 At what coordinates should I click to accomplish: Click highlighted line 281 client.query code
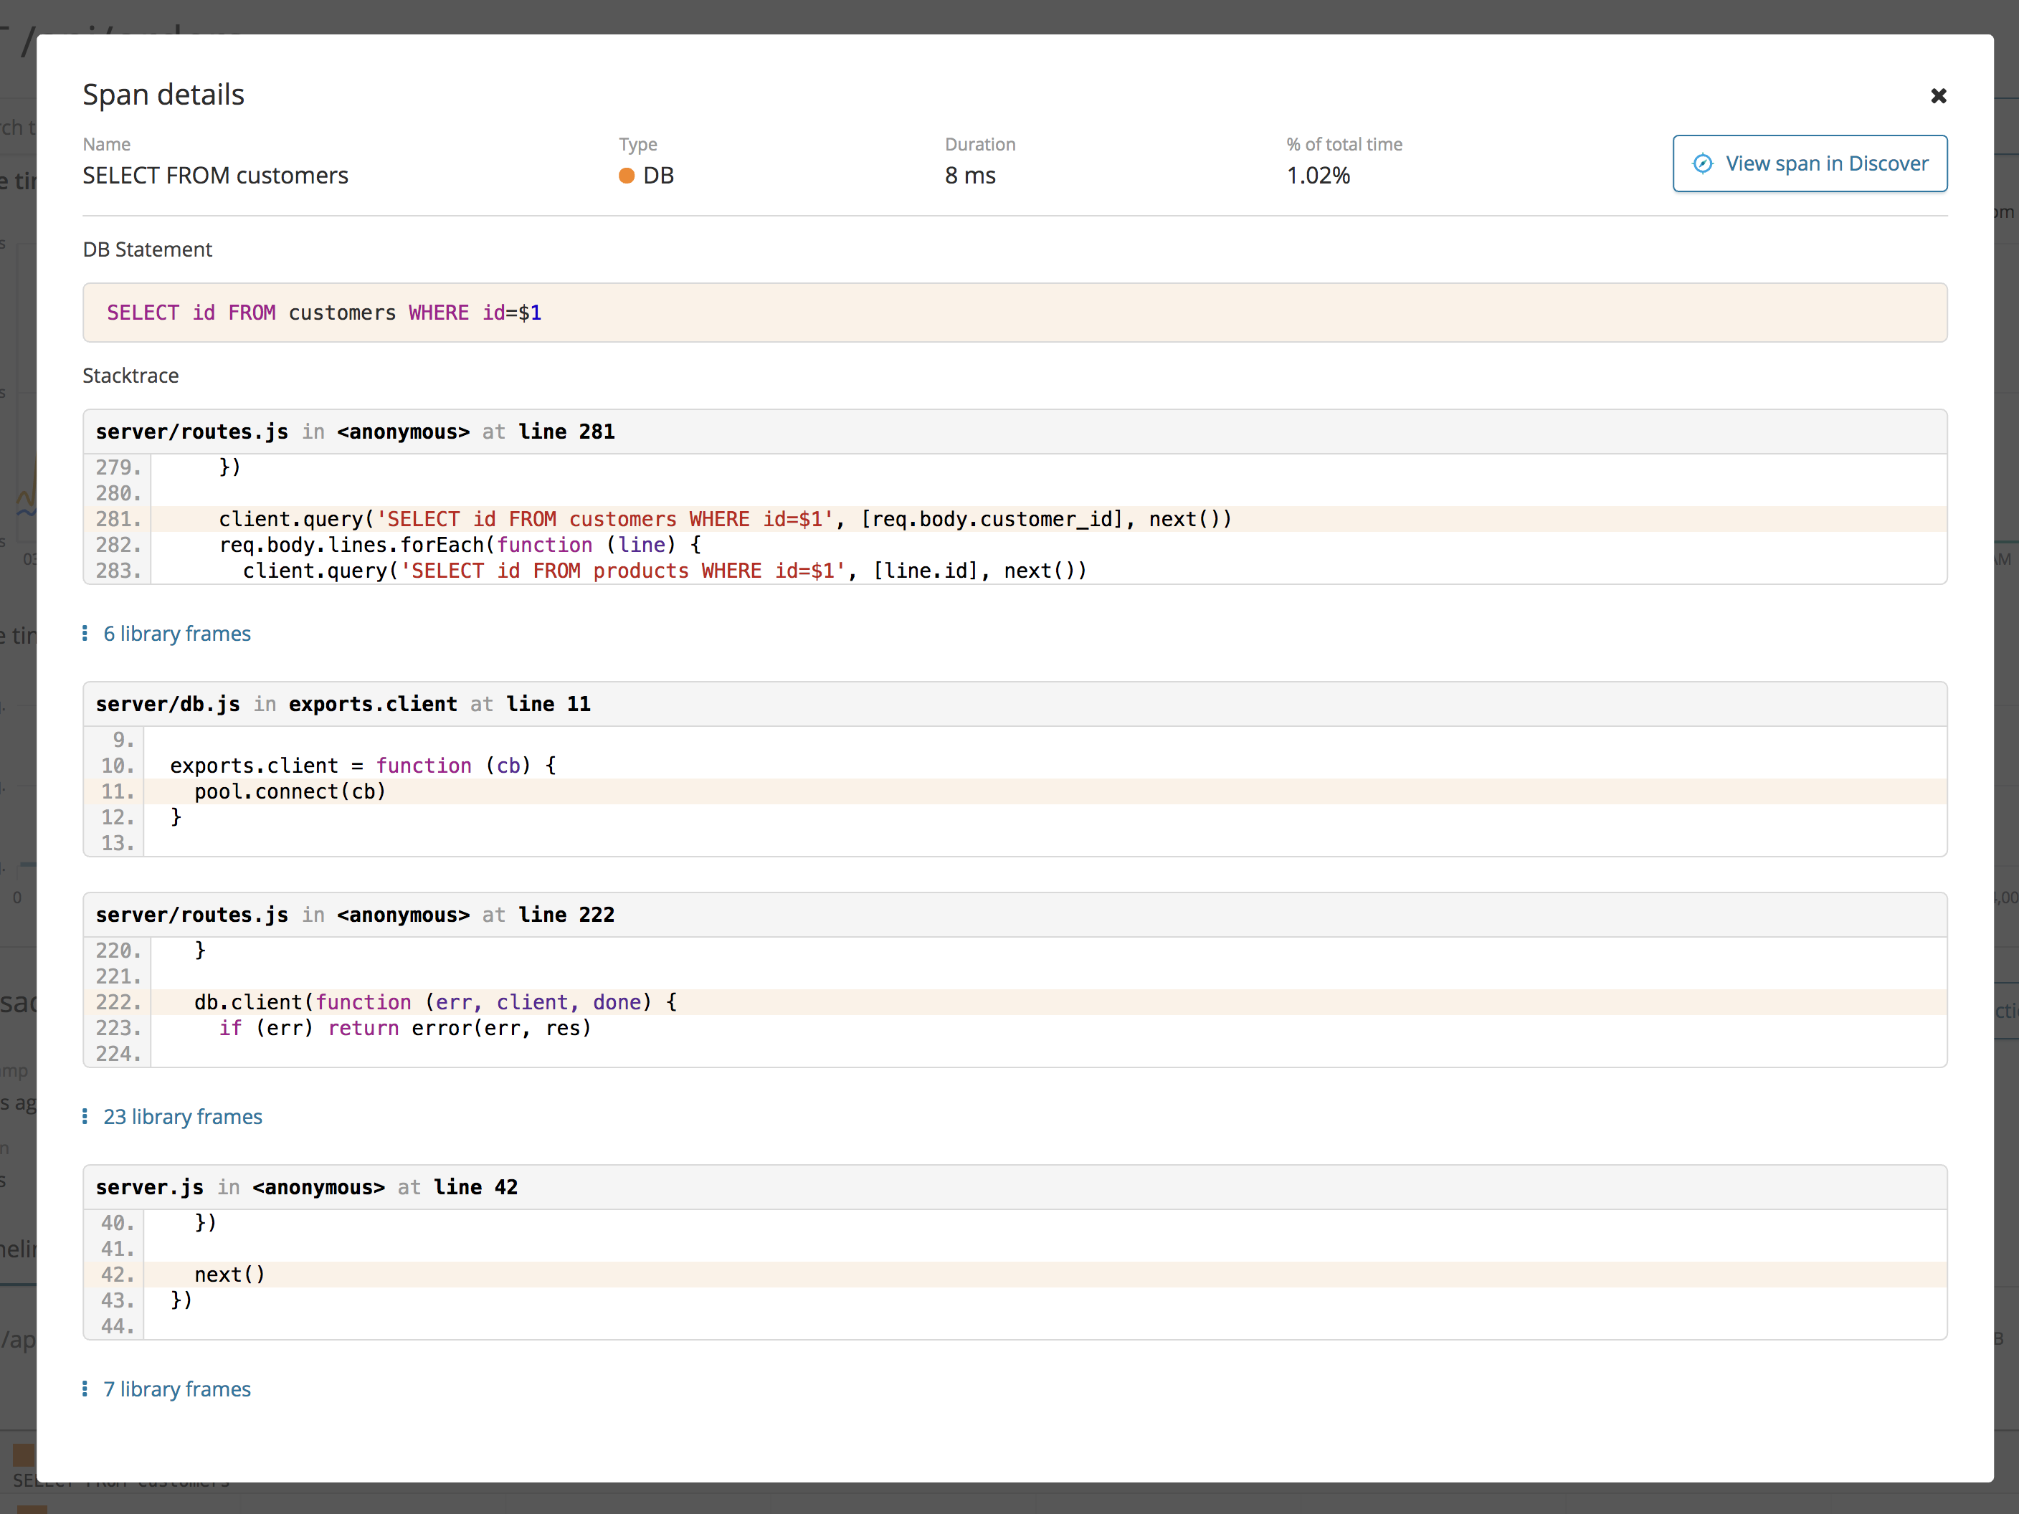(x=725, y=519)
